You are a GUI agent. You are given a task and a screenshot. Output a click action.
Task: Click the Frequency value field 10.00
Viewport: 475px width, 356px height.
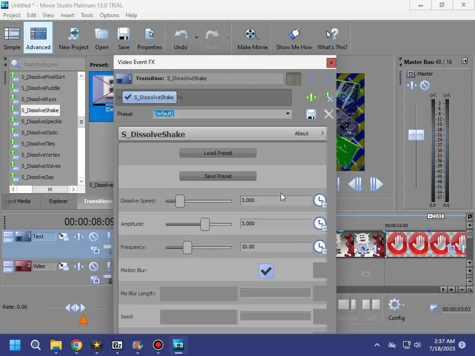point(276,247)
